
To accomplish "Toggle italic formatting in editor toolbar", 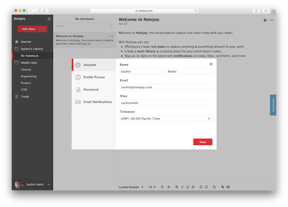I will 182,187.
